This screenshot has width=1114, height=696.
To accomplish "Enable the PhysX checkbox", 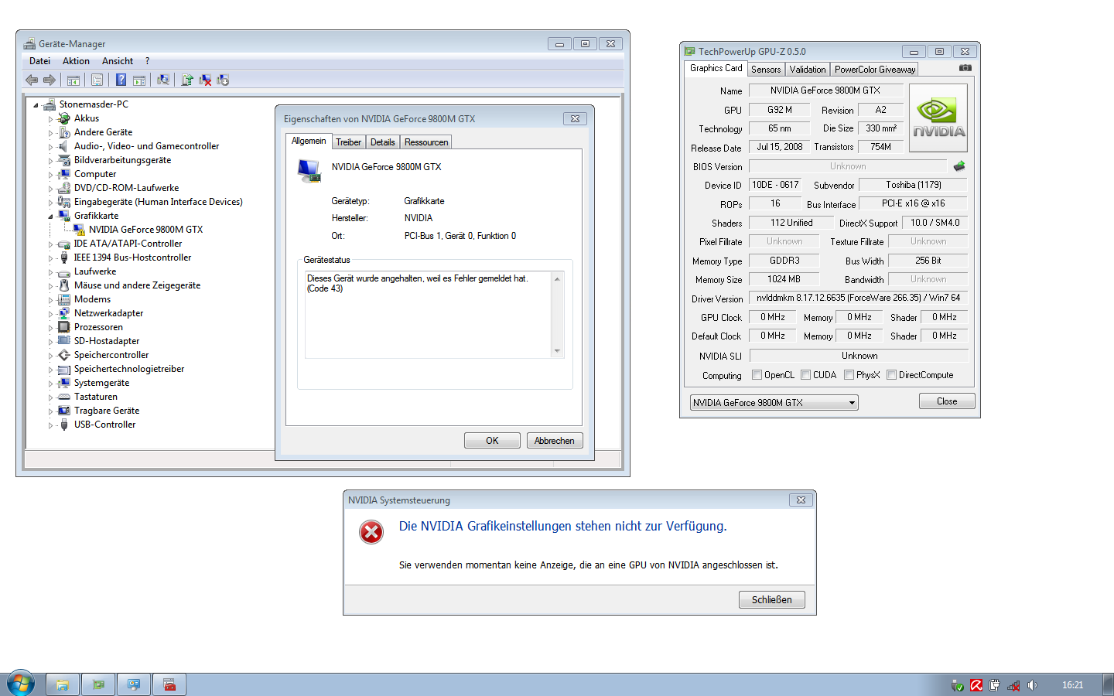I will pos(849,375).
